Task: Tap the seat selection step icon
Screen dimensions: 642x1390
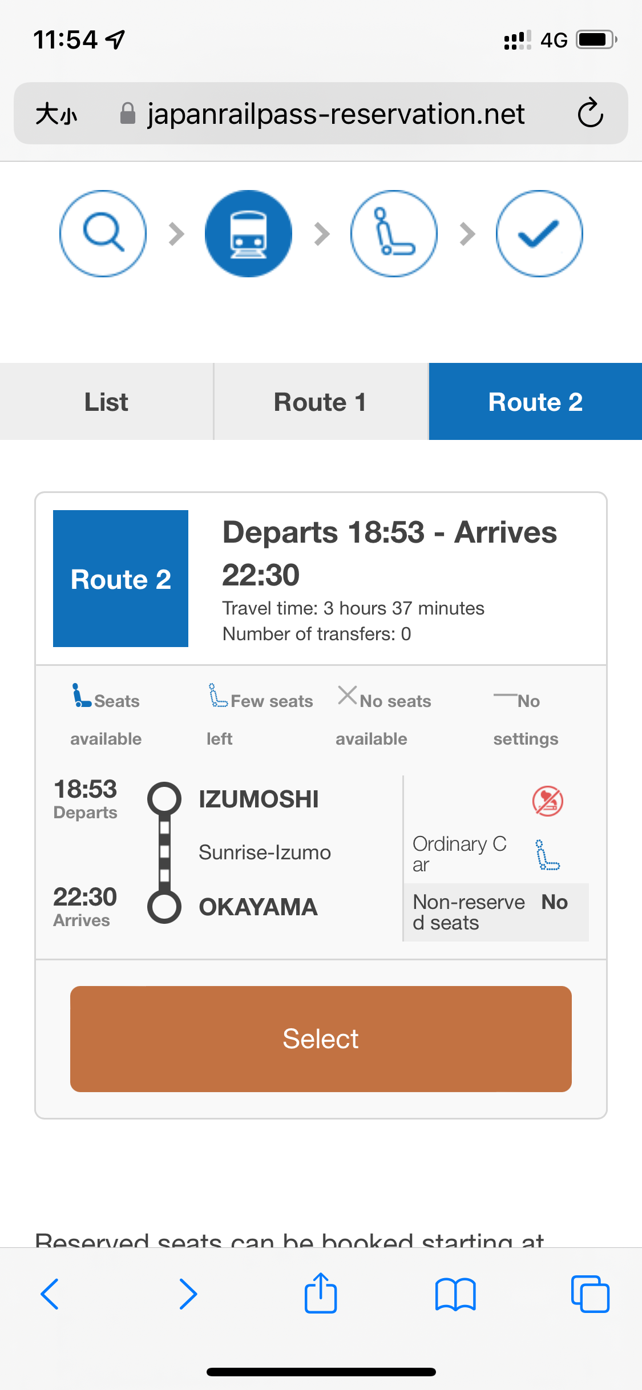Action: pyautogui.click(x=394, y=233)
